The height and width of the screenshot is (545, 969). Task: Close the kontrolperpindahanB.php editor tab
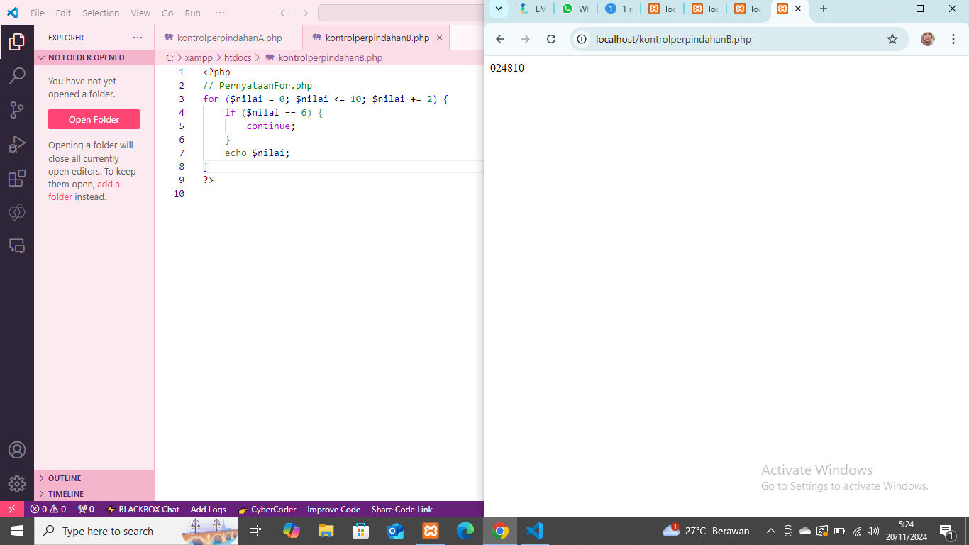(440, 38)
